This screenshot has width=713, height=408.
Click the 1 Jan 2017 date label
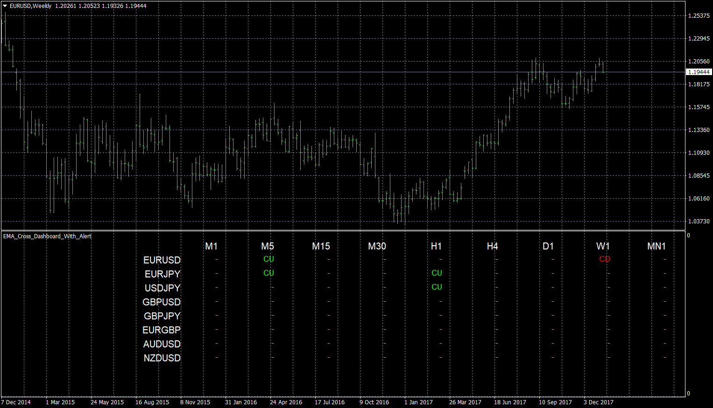click(418, 402)
